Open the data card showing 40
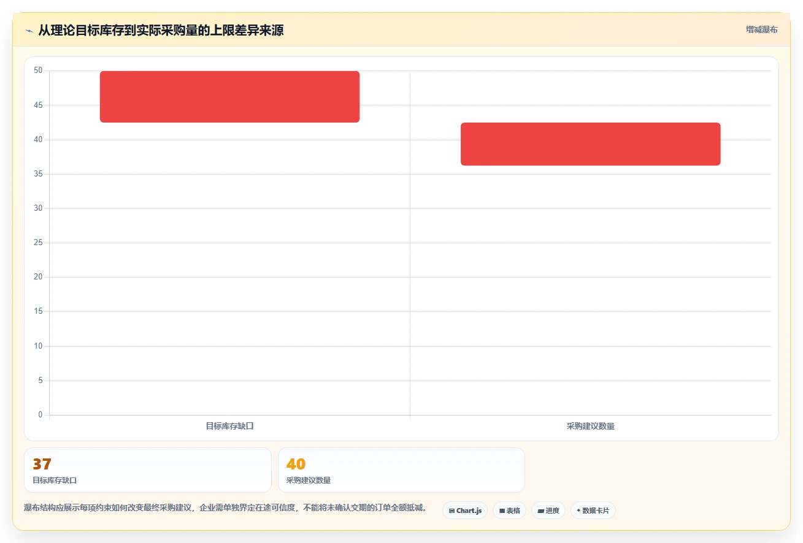The width and height of the screenshot is (803, 543). (x=401, y=470)
